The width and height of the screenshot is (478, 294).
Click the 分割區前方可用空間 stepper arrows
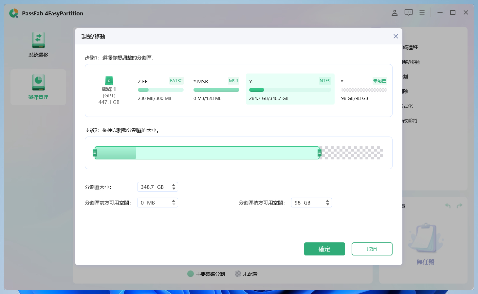174,203
